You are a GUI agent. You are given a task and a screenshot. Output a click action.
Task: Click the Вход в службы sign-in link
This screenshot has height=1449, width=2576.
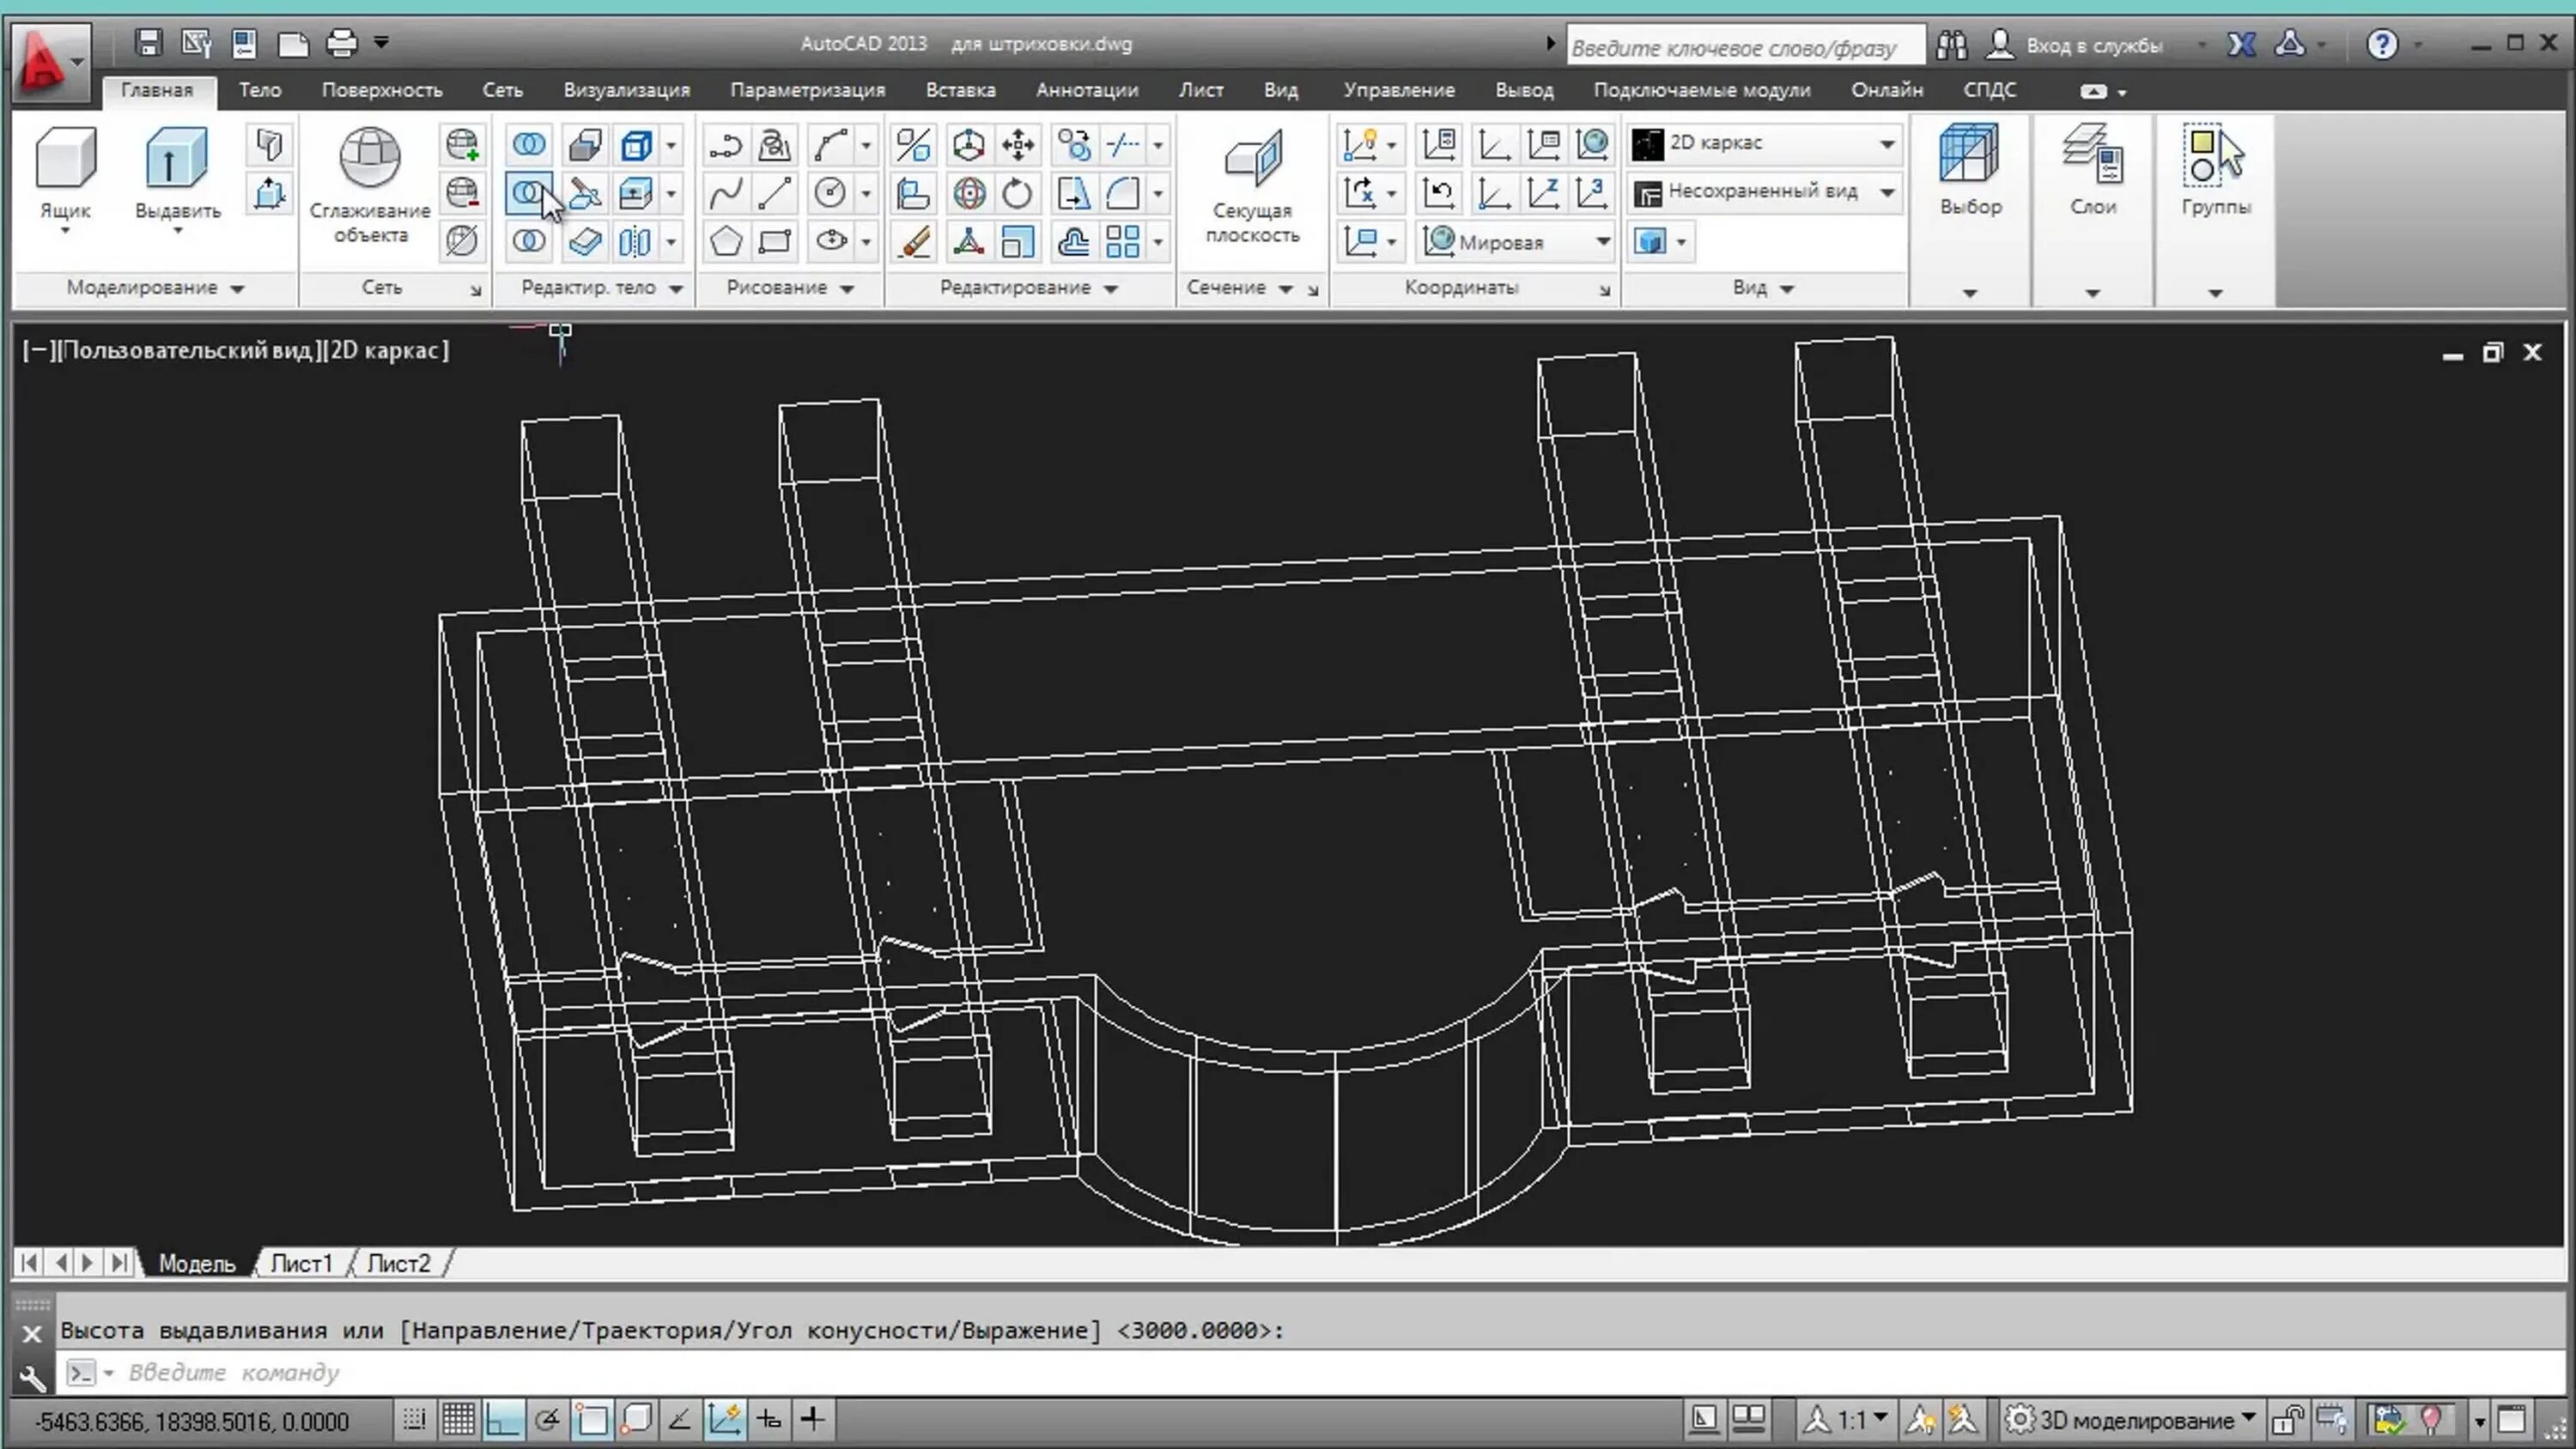(2093, 46)
